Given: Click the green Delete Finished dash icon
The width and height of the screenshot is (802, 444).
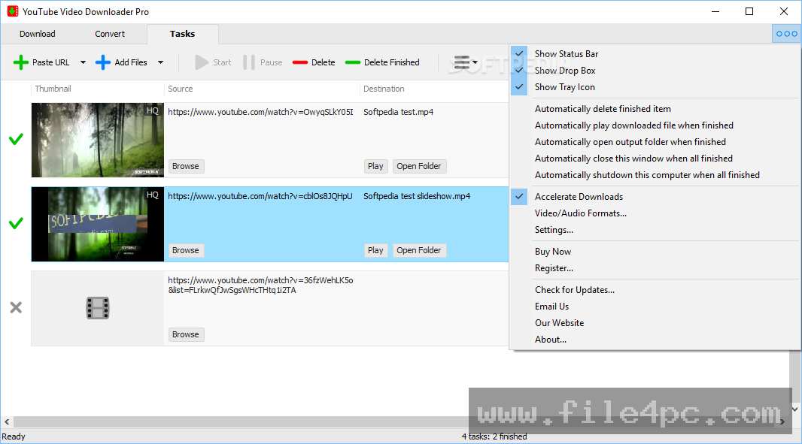Looking at the screenshot, I should click(x=353, y=62).
